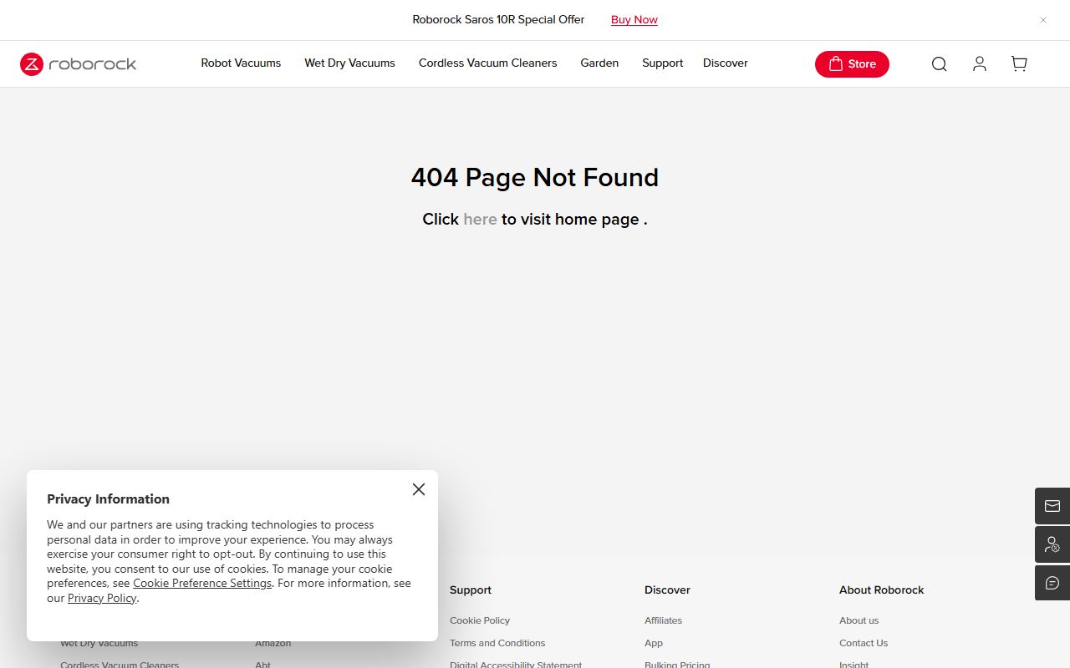
Task: Open the Wet Dry Vacuums menu
Action: point(349,63)
